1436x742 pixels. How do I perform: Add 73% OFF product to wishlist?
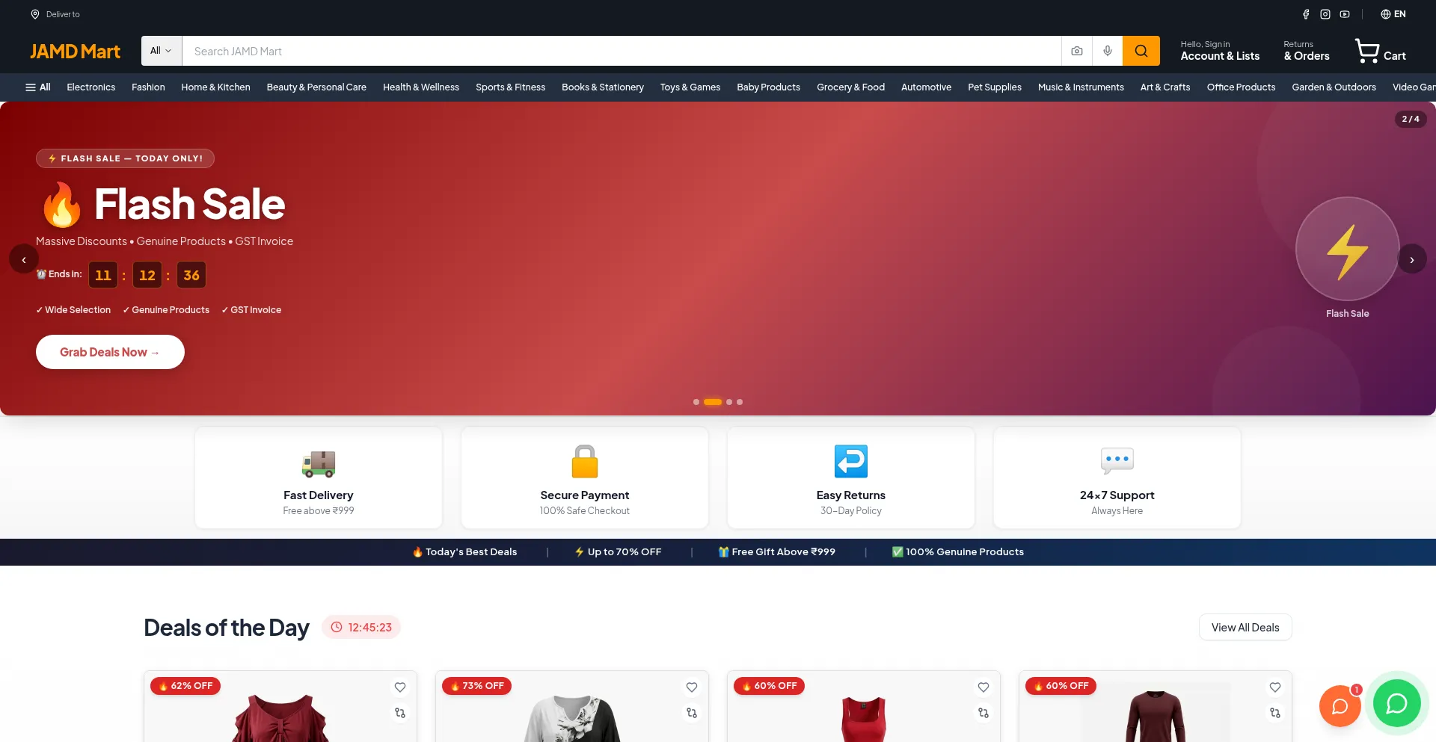click(x=692, y=687)
